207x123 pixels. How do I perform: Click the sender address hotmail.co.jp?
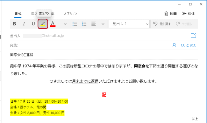tap(53, 36)
